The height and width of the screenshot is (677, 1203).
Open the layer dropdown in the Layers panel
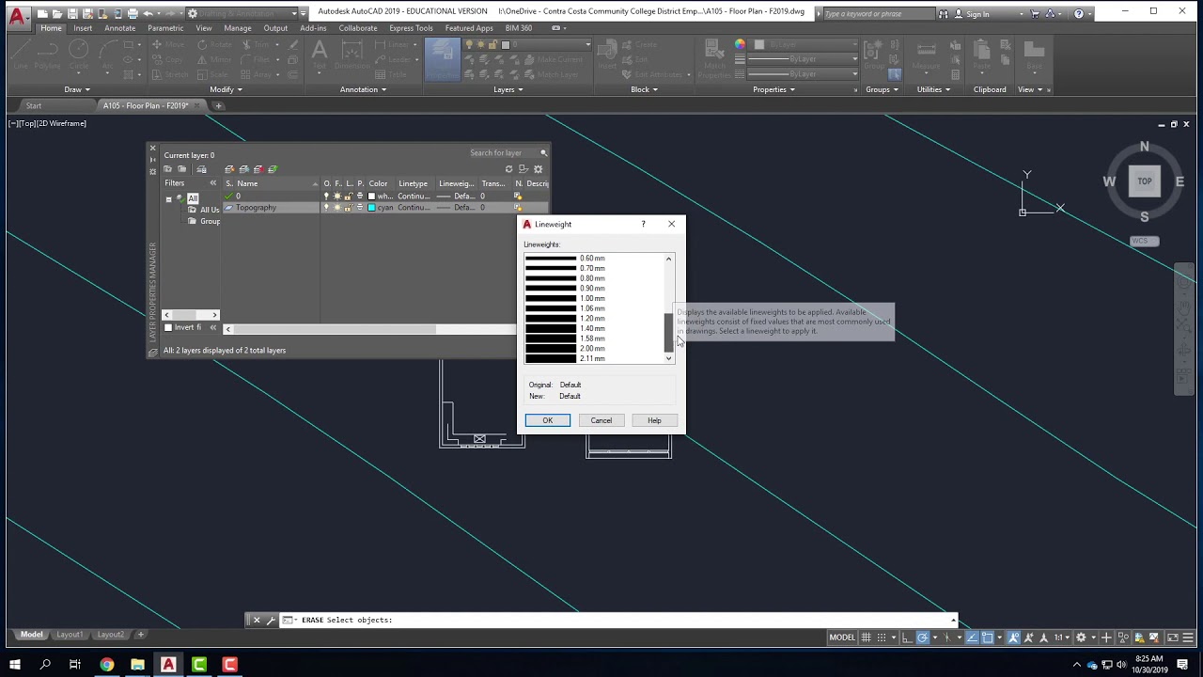(588, 44)
